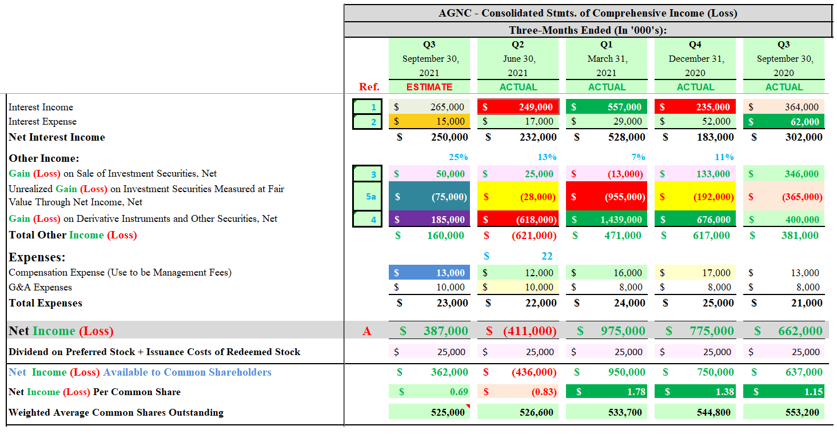Screen dimensions: 837x434
Task: Select the net income value 662,000
Action: 800,331
